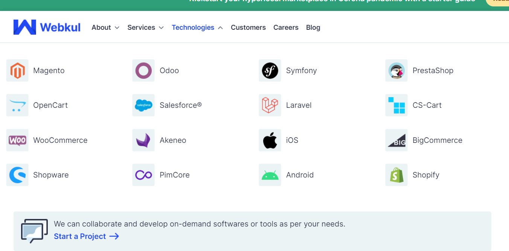
Task: Click the Magento logo icon
Action: pos(17,70)
